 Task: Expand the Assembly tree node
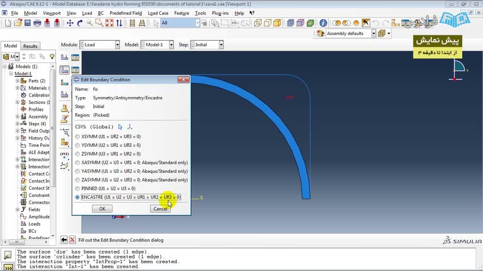coord(18,116)
